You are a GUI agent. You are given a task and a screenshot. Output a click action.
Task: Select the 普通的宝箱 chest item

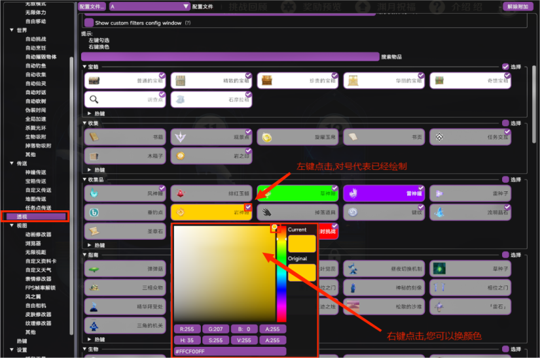[124, 80]
